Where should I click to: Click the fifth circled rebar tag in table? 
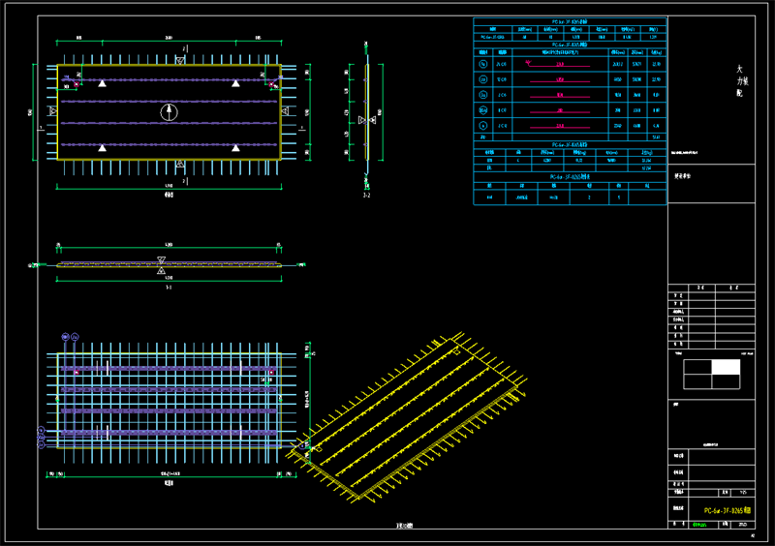(483, 126)
